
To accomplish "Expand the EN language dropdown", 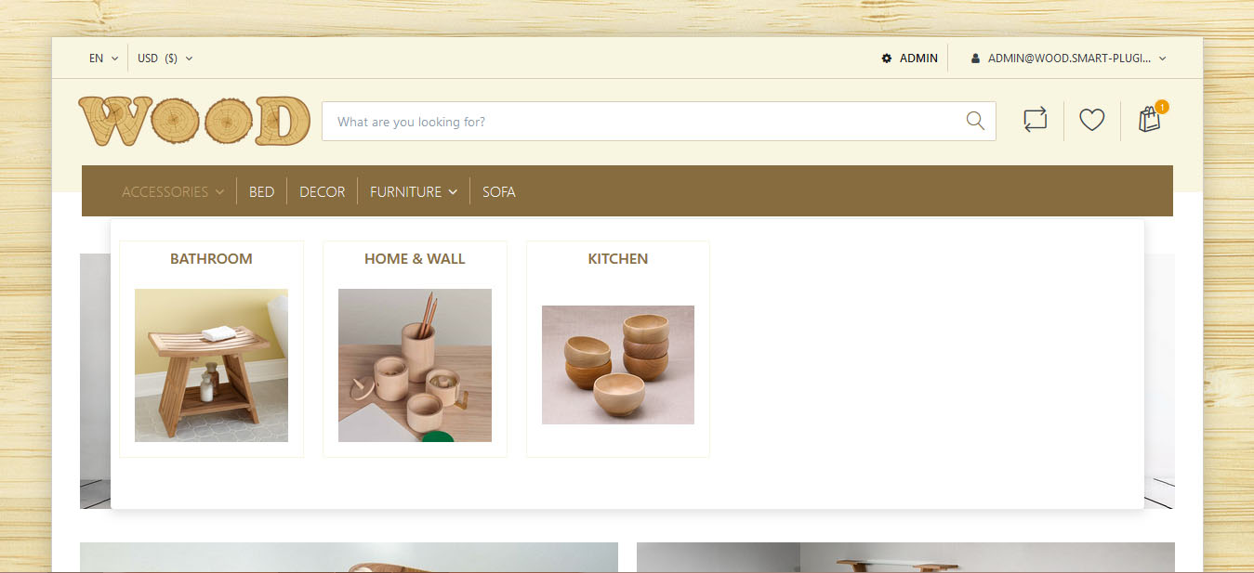I will 103,59.
